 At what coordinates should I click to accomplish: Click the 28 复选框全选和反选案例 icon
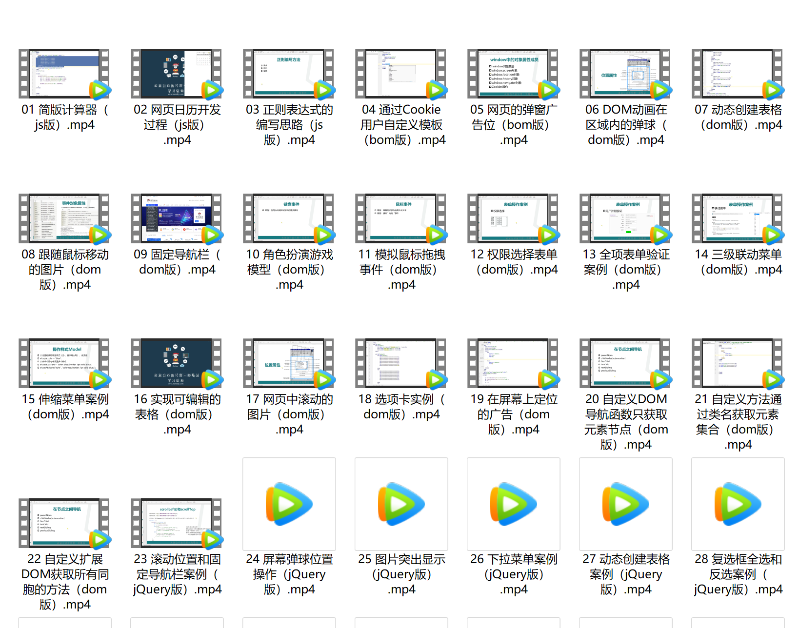pyautogui.click(x=738, y=504)
